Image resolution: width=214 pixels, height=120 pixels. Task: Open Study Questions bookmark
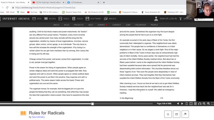[151, 12]
